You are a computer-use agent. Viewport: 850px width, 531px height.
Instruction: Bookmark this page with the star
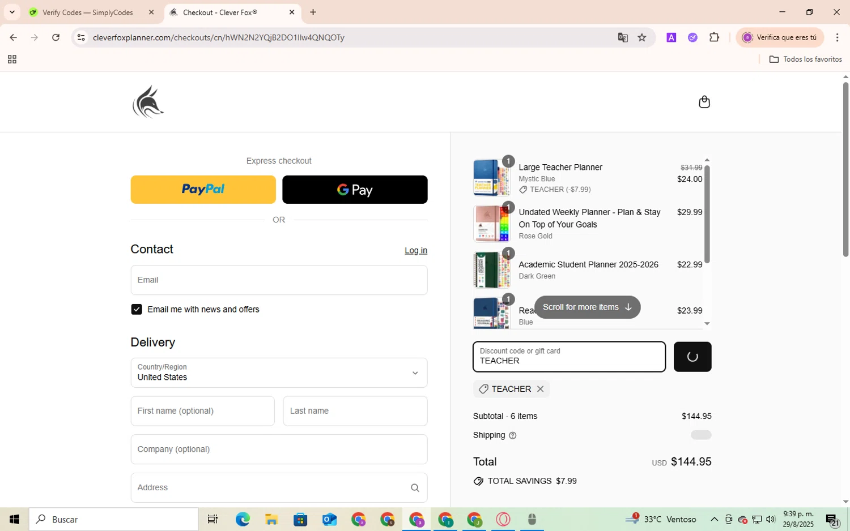point(642,37)
